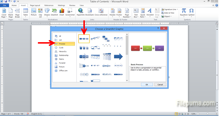Switch to the View tab
The height and width of the screenshot is (116, 219).
pyautogui.click(x=82, y=6)
